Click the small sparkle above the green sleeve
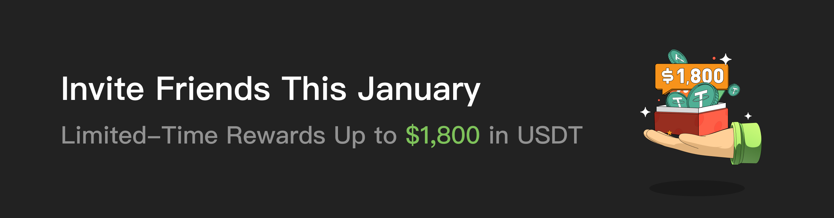The width and height of the screenshot is (834, 218). click(x=748, y=116)
